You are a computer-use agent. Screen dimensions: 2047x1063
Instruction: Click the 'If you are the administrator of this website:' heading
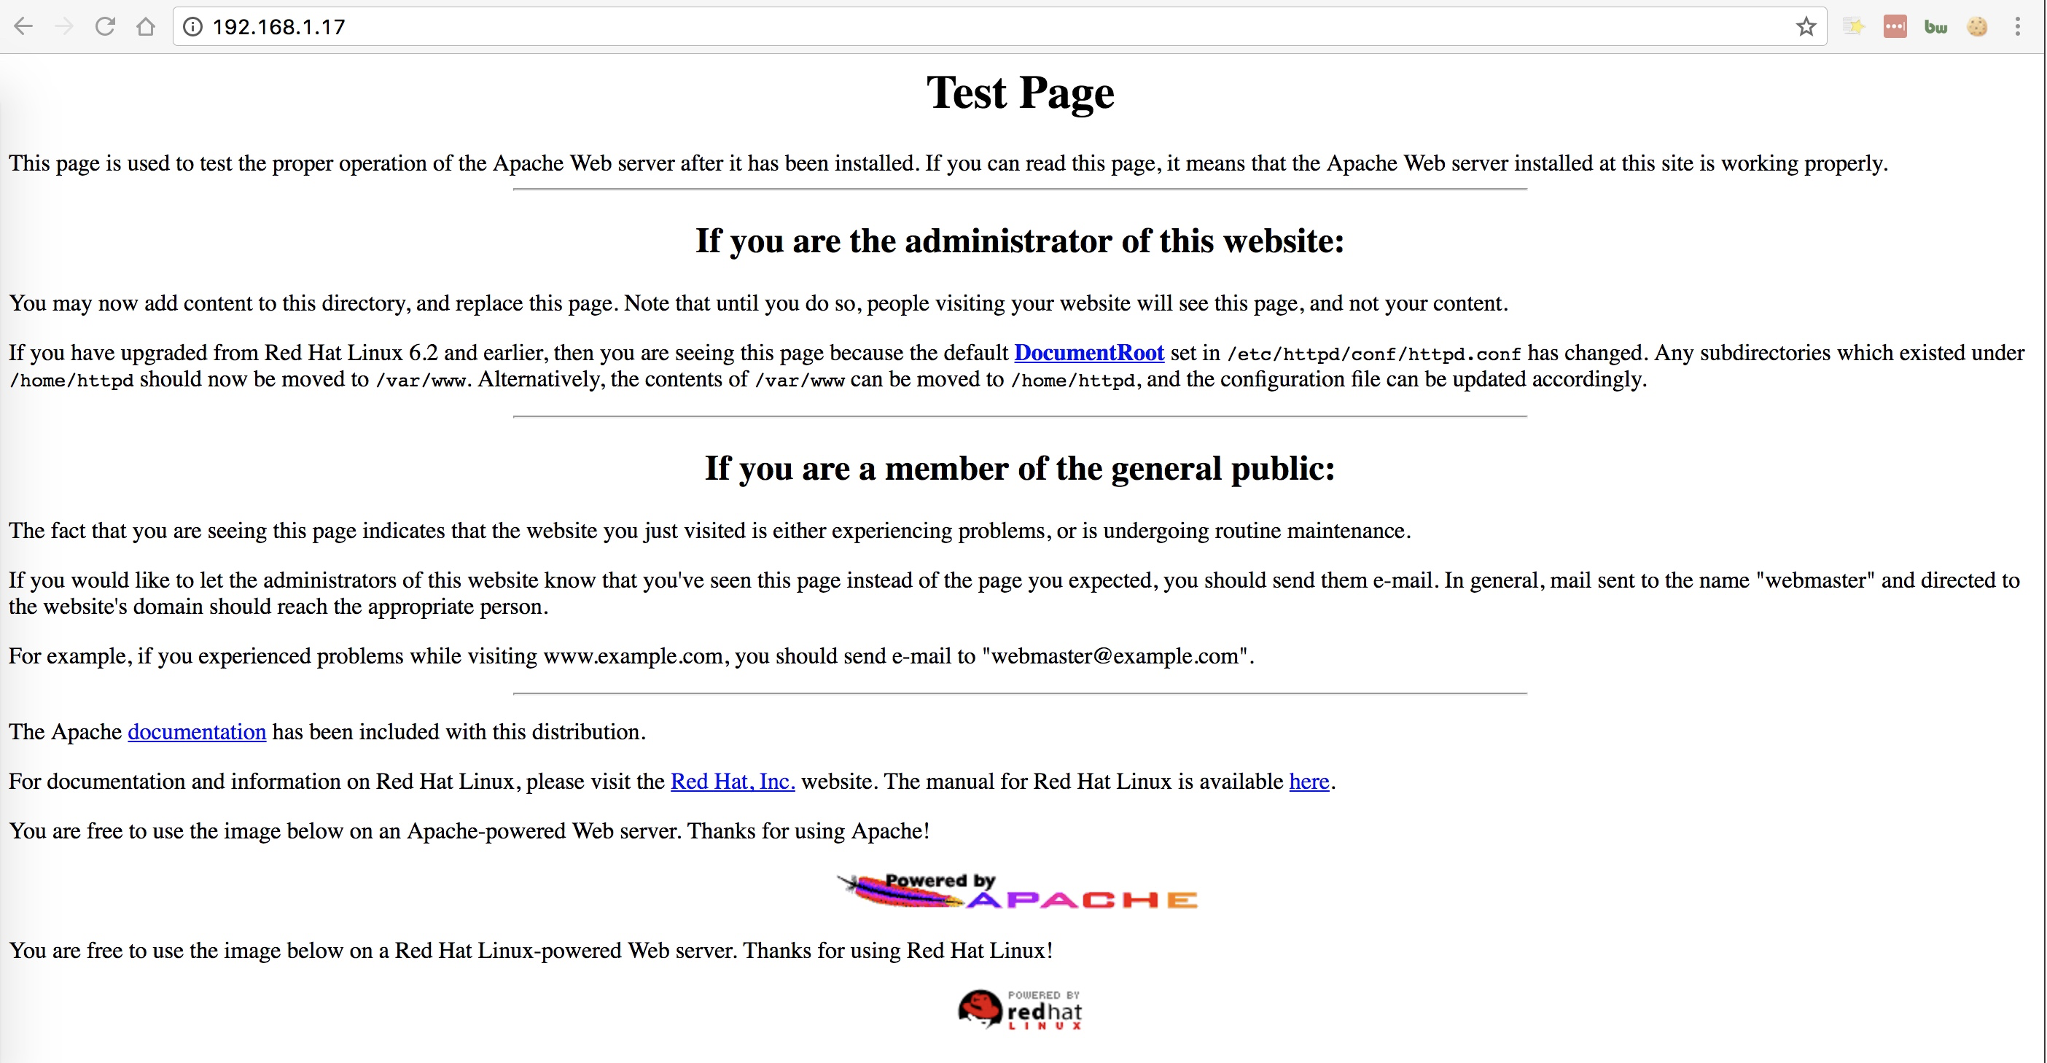(x=1020, y=241)
